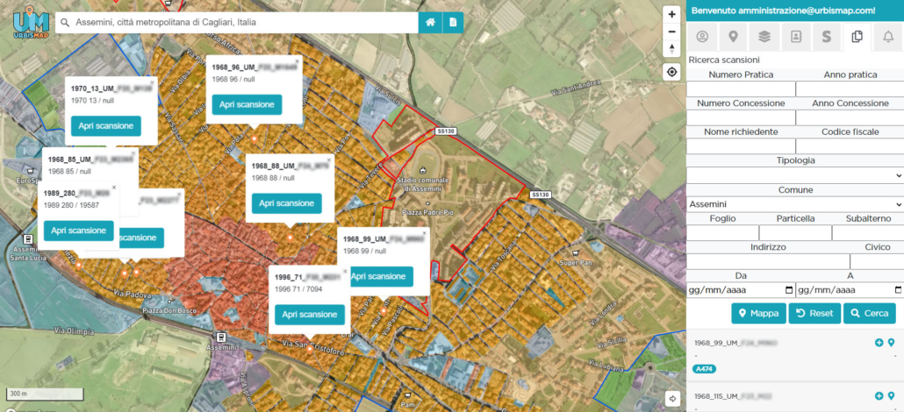This screenshot has height=412, width=904.
Task: Focus the Indirizzo input field
Action: pyautogui.click(x=768, y=261)
